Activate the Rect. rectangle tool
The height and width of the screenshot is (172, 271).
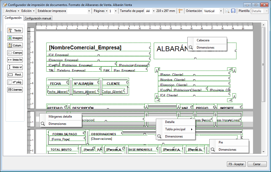(x=15, y=75)
